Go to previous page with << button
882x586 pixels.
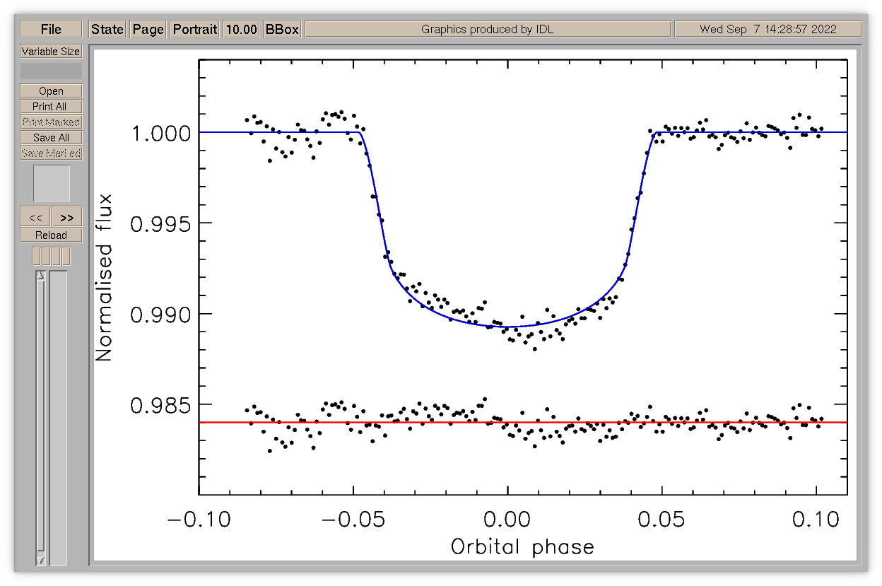point(35,217)
